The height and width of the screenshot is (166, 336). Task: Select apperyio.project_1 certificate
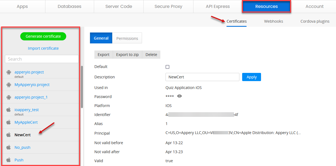point(31,97)
